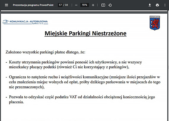The height and width of the screenshot is (121, 169).
Task: Click the total page count '32'
Action: pyautogui.click(x=66, y=5)
